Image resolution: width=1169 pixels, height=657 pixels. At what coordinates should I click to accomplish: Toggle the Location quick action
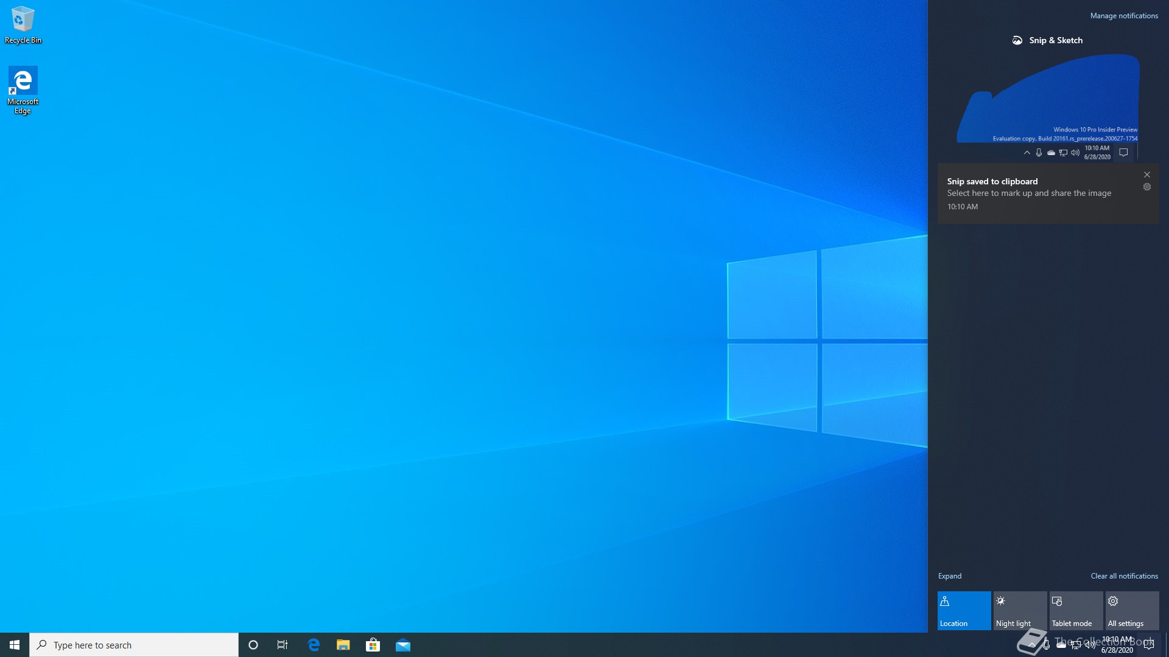964,610
